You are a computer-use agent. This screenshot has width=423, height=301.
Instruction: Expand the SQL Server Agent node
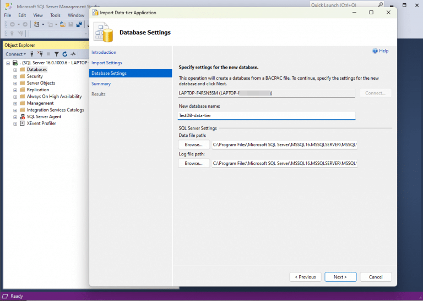[15, 117]
